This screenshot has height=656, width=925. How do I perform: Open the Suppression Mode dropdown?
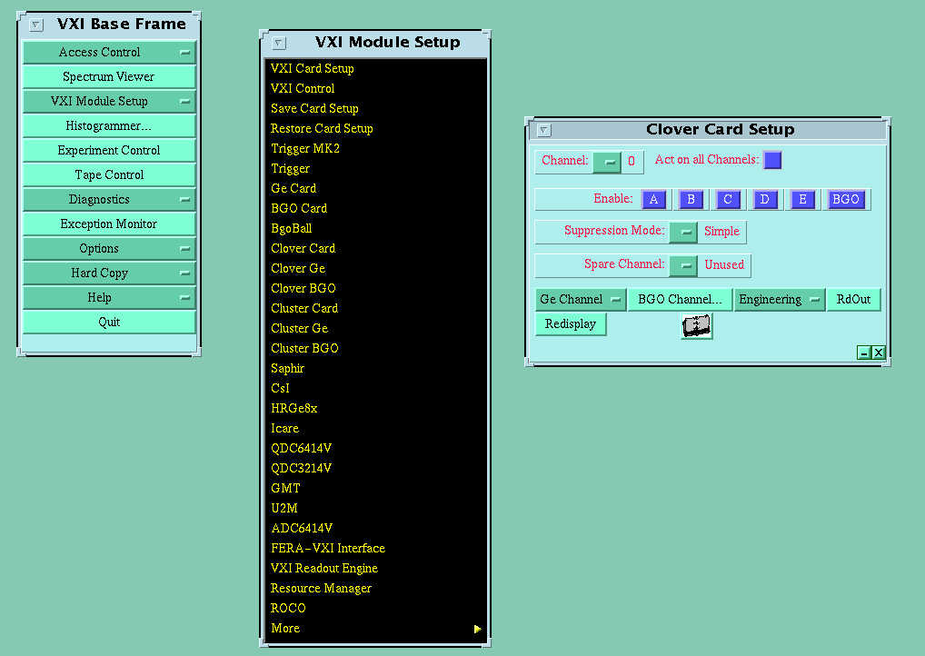point(683,232)
